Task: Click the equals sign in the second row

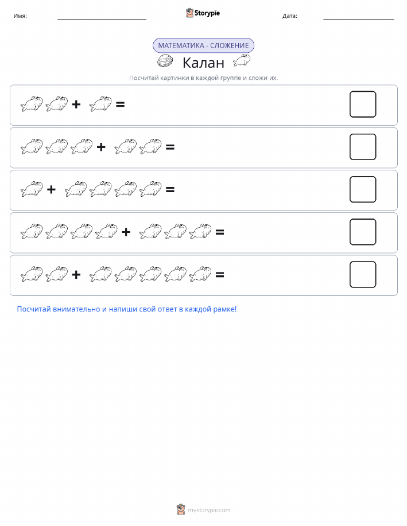Action: [x=170, y=147]
